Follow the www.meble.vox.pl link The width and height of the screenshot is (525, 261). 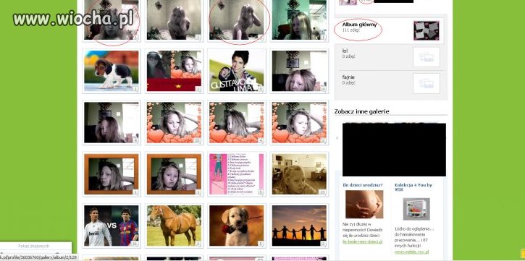tap(411, 252)
